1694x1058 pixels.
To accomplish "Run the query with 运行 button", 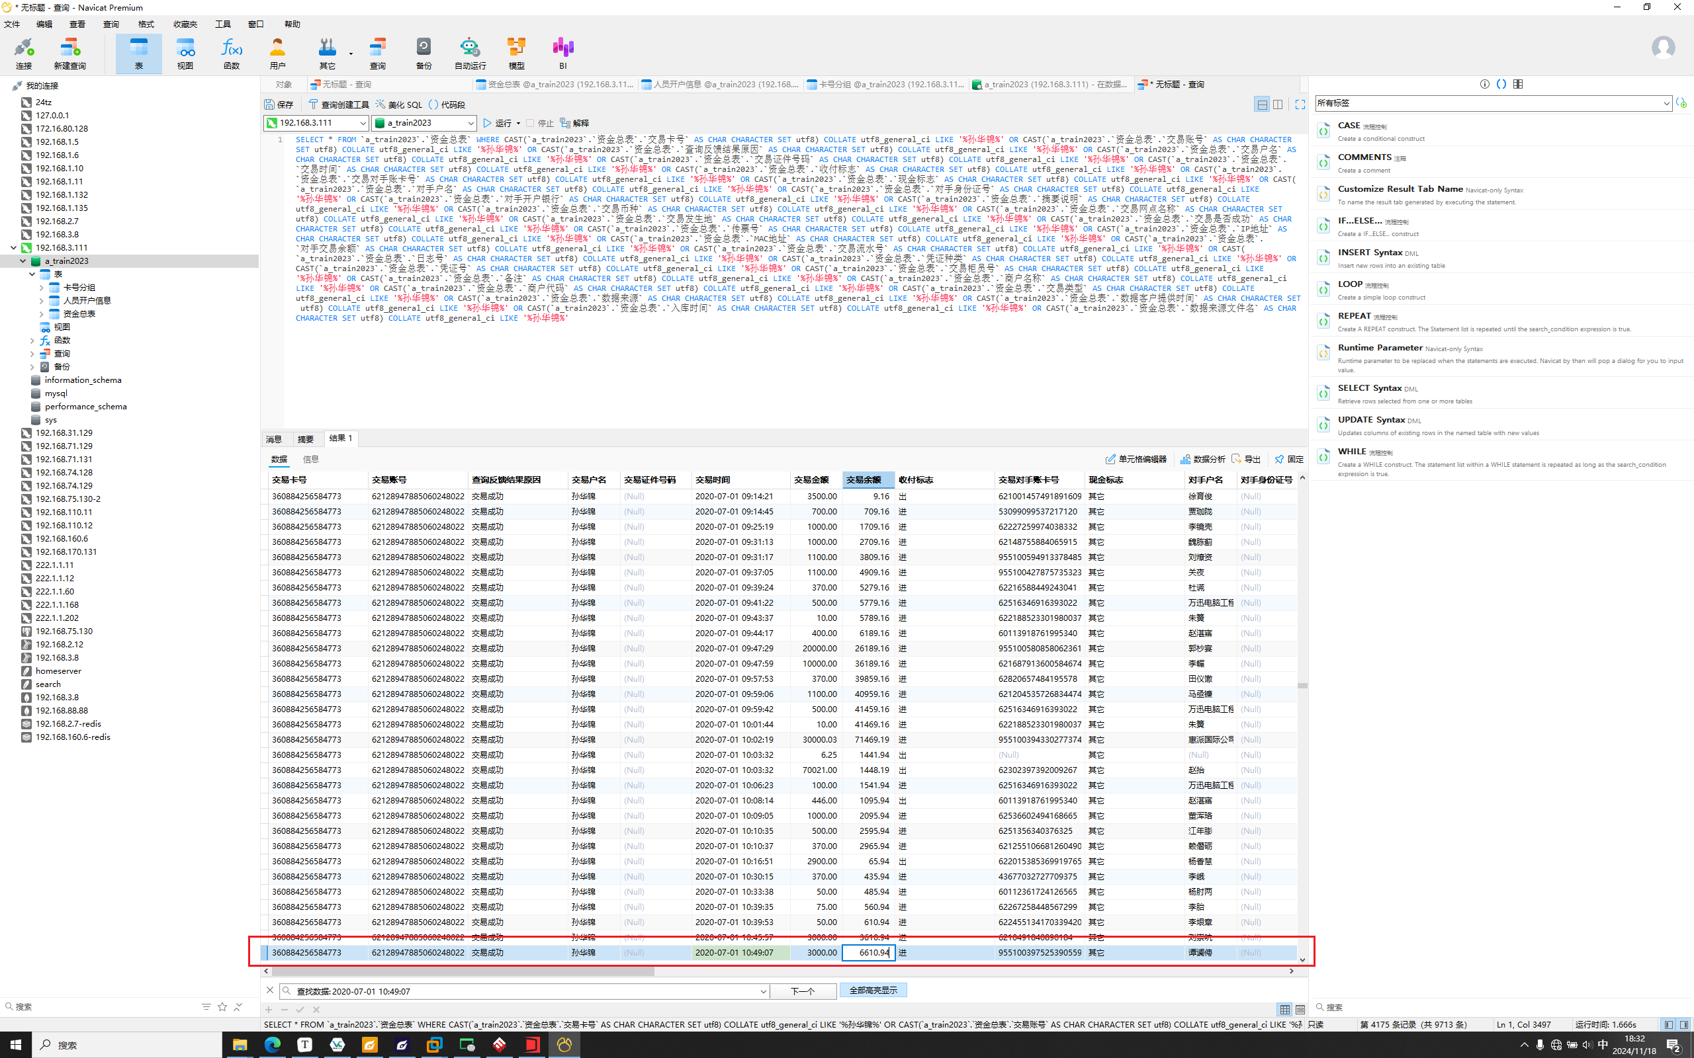I will click(x=497, y=123).
